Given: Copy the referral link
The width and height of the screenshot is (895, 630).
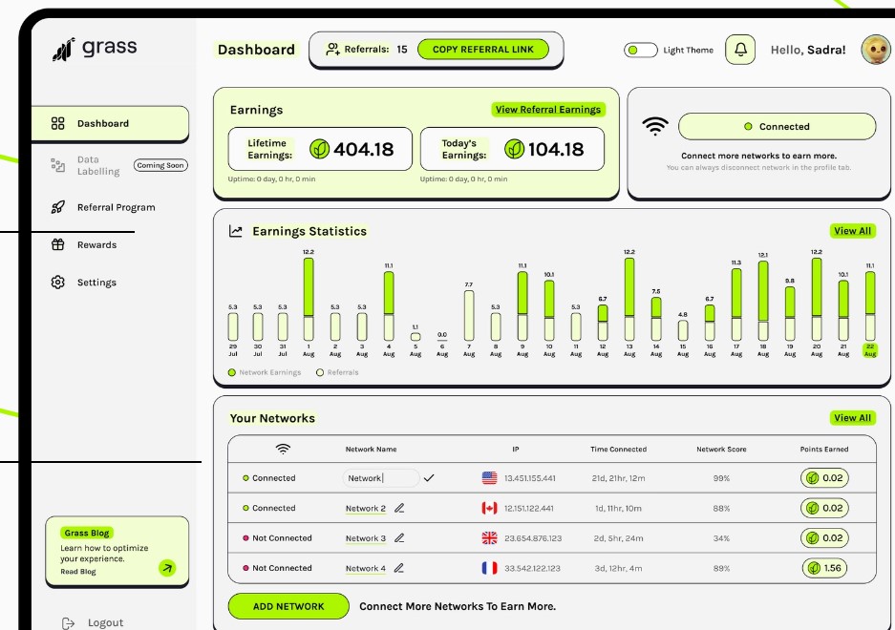Looking at the screenshot, I should [x=483, y=50].
